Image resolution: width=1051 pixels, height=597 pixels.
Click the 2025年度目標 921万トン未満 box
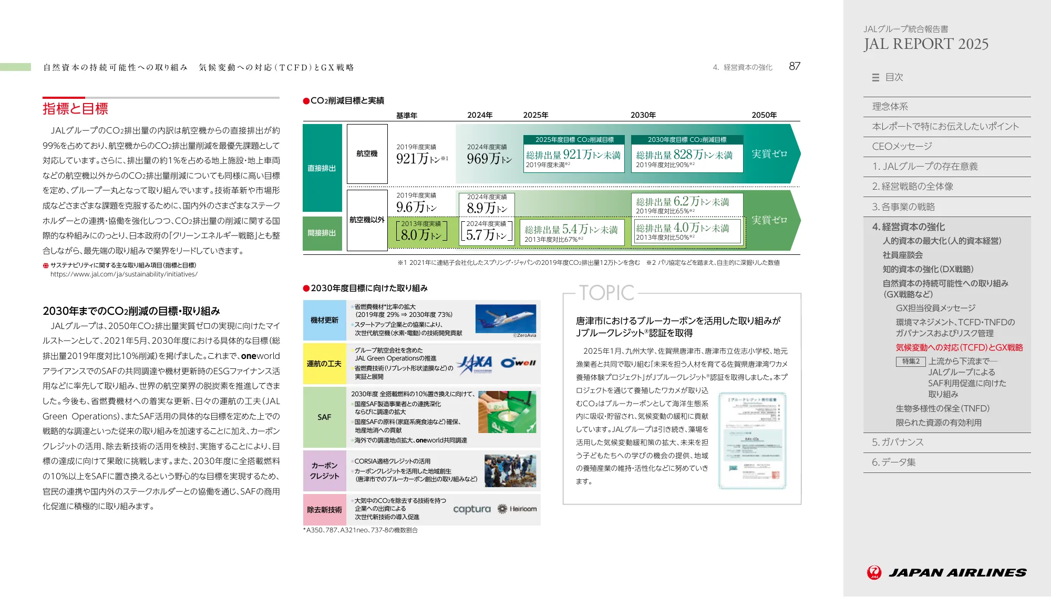574,153
